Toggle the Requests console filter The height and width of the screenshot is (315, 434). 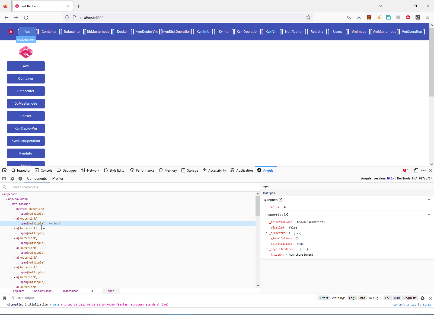pos(410,298)
